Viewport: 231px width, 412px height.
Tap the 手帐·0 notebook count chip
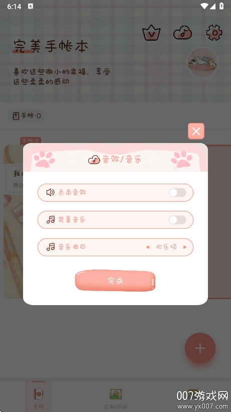[27, 115]
